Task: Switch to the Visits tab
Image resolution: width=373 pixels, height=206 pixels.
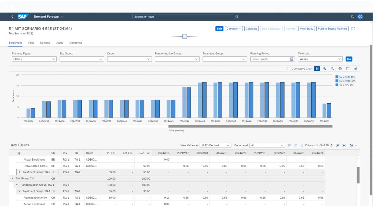Action: (31, 43)
